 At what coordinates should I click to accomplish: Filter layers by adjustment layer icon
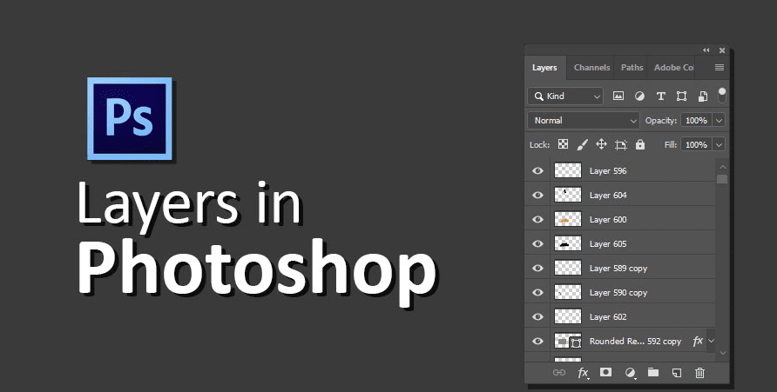639,96
